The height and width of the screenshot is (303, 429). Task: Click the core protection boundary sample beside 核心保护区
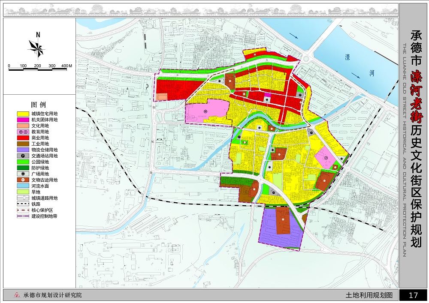tap(23, 210)
